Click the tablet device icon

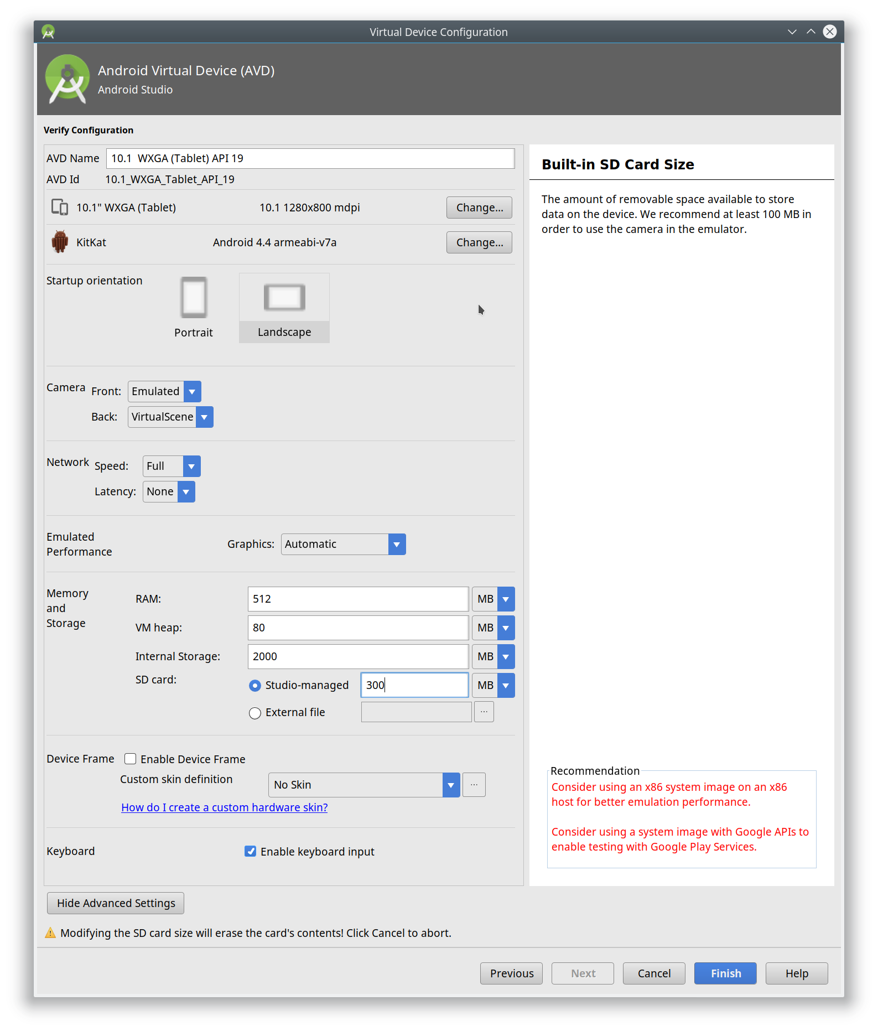point(60,207)
